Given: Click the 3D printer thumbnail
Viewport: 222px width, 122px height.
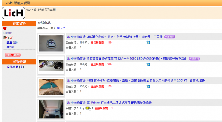Looking at the screenshot, I should click(x=51, y=109).
